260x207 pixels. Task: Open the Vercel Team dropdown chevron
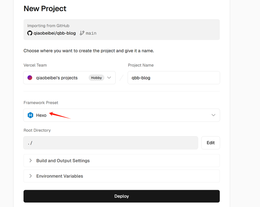coord(109,78)
